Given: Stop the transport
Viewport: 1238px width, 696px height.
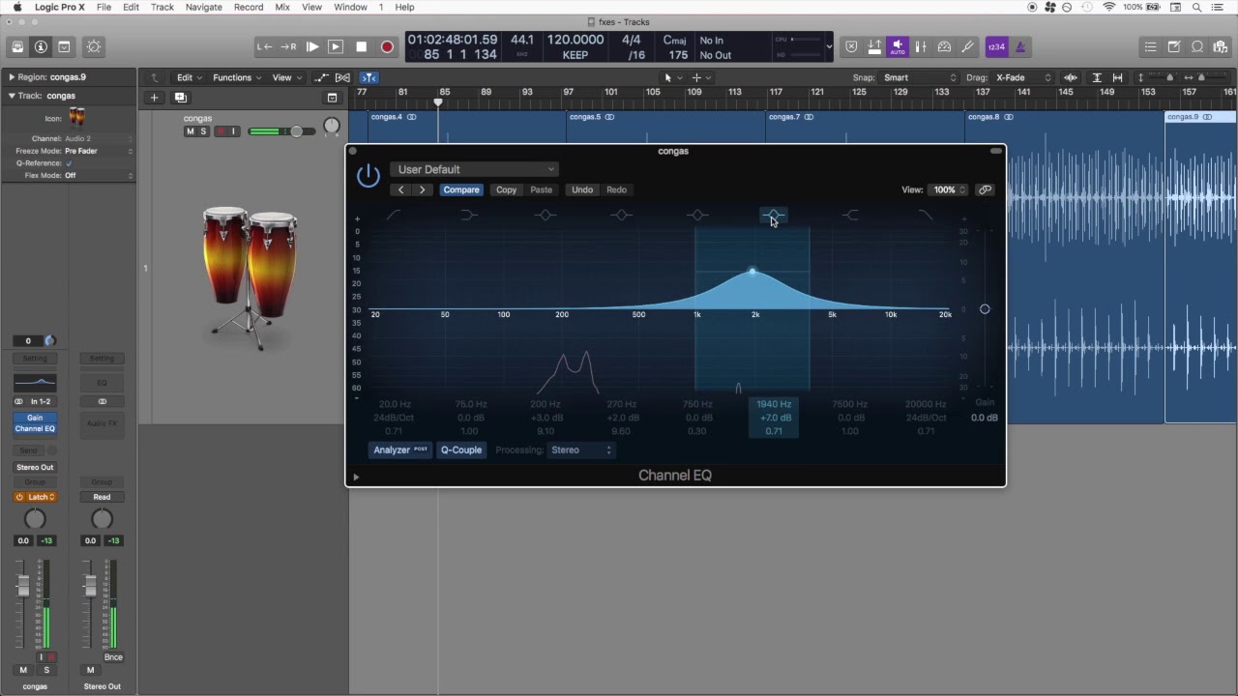Looking at the screenshot, I should (x=362, y=46).
